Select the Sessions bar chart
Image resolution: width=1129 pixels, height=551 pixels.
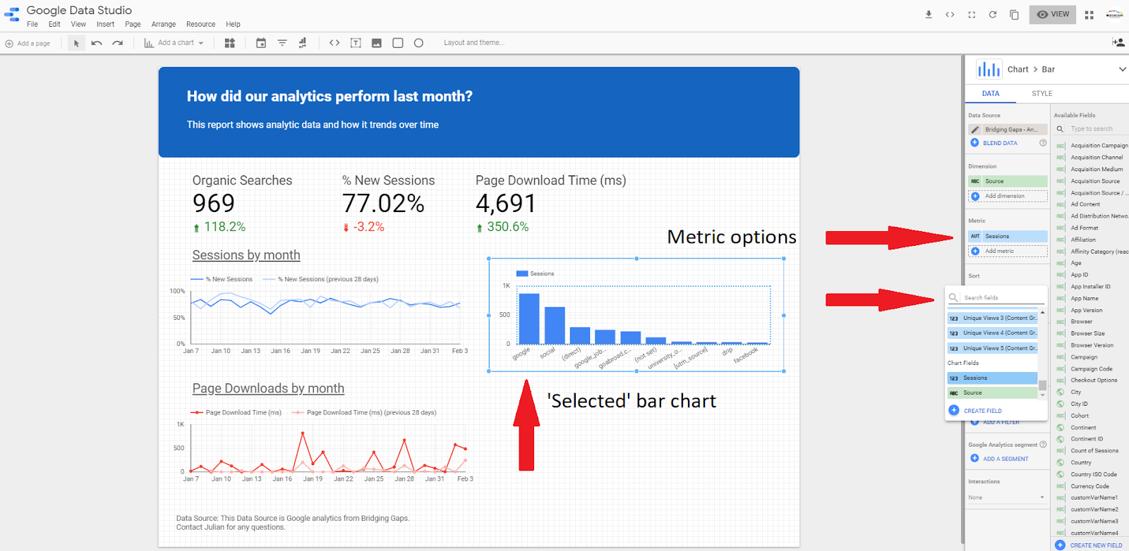click(x=636, y=315)
